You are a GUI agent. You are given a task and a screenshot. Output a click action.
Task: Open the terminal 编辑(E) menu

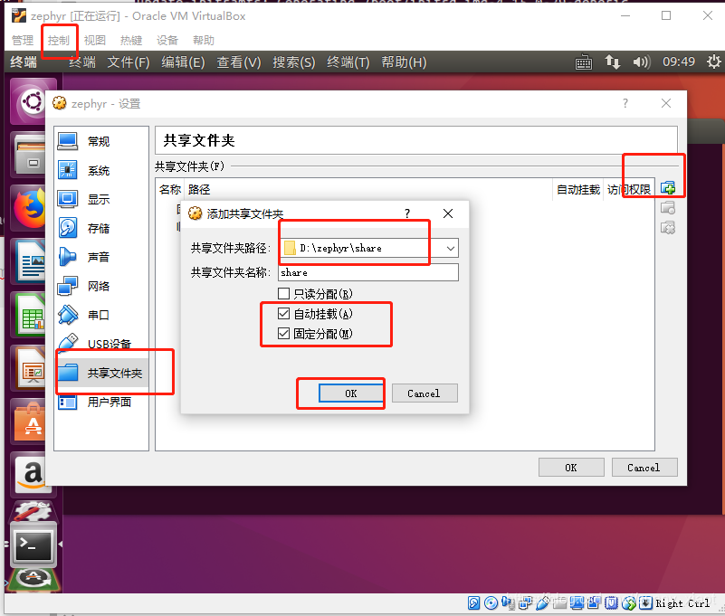tap(183, 62)
